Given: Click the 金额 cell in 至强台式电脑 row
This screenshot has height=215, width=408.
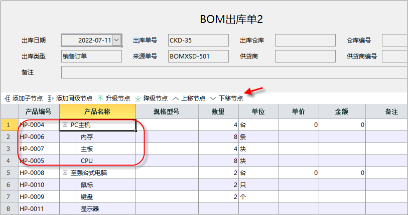Looking at the screenshot, I should click(x=342, y=173).
